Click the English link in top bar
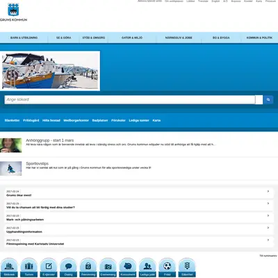 (215, 1)
